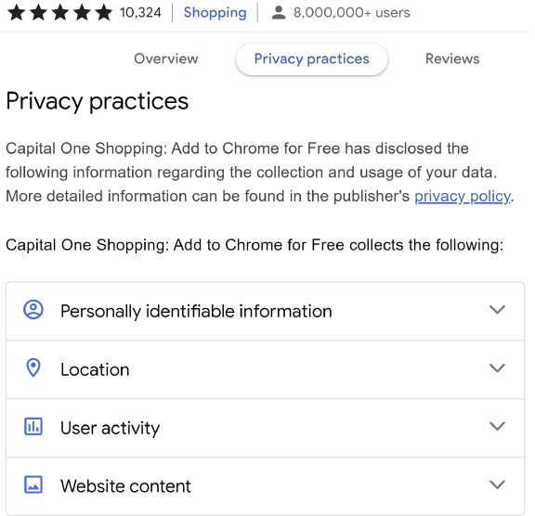Image resolution: width=535 pixels, height=516 pixels.
Task: Click the Website content row label
Action: coord(125,486)
